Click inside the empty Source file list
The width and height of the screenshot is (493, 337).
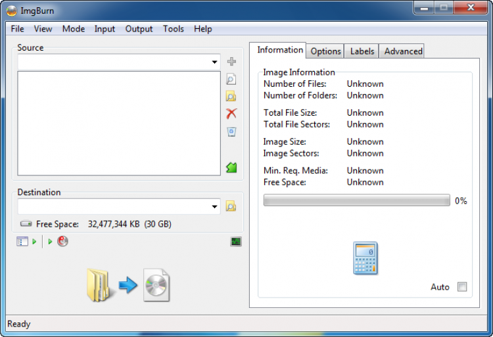(119, 123)
